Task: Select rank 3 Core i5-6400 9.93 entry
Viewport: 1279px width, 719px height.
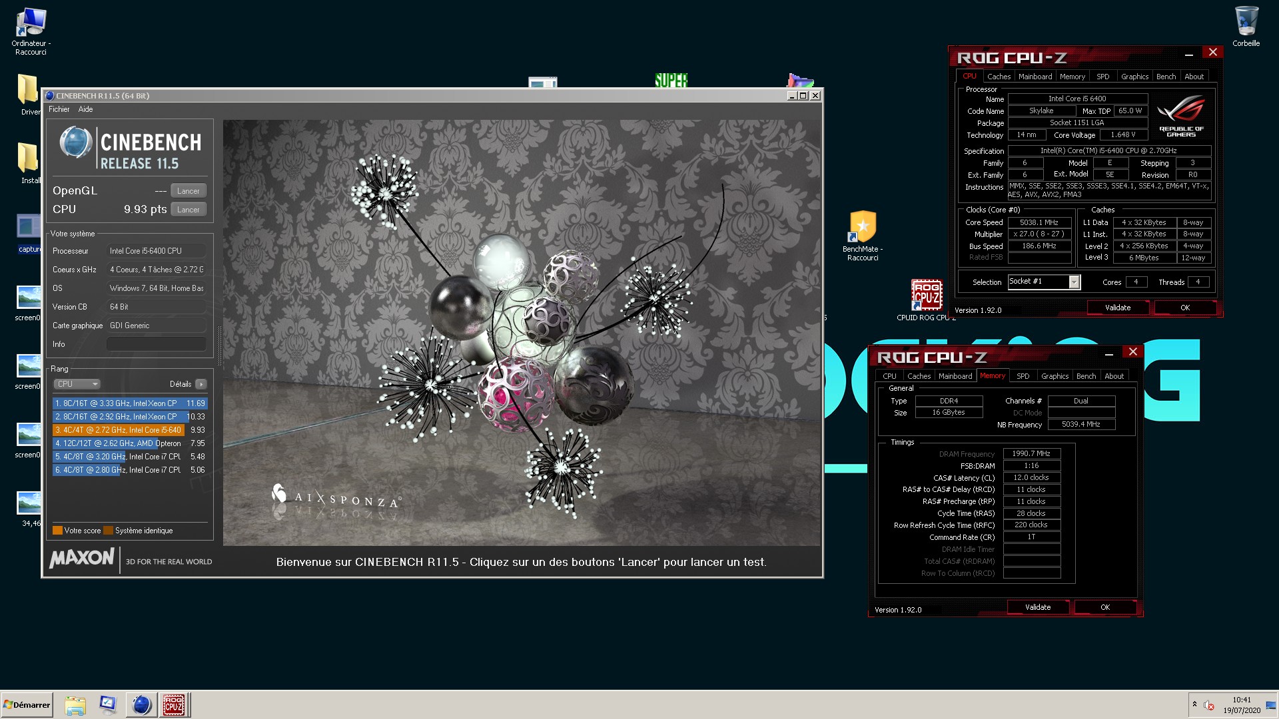Action: [130, 430]
